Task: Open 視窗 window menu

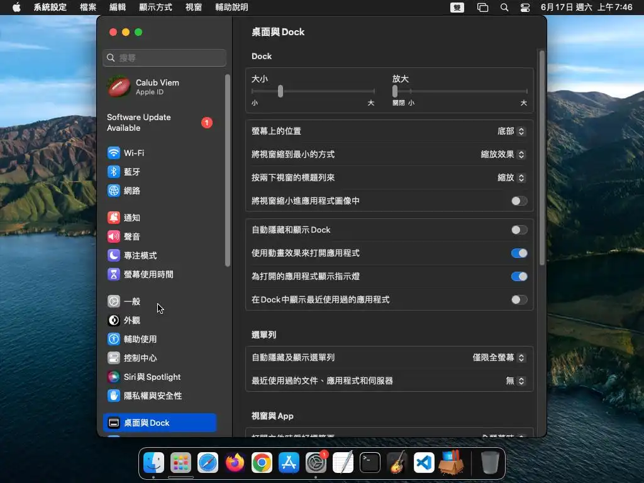Action: [194, 8]
